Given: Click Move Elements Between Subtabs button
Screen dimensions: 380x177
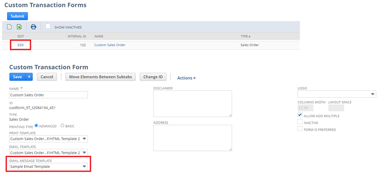Looking at the screenshot, I should tap(101, 77).
